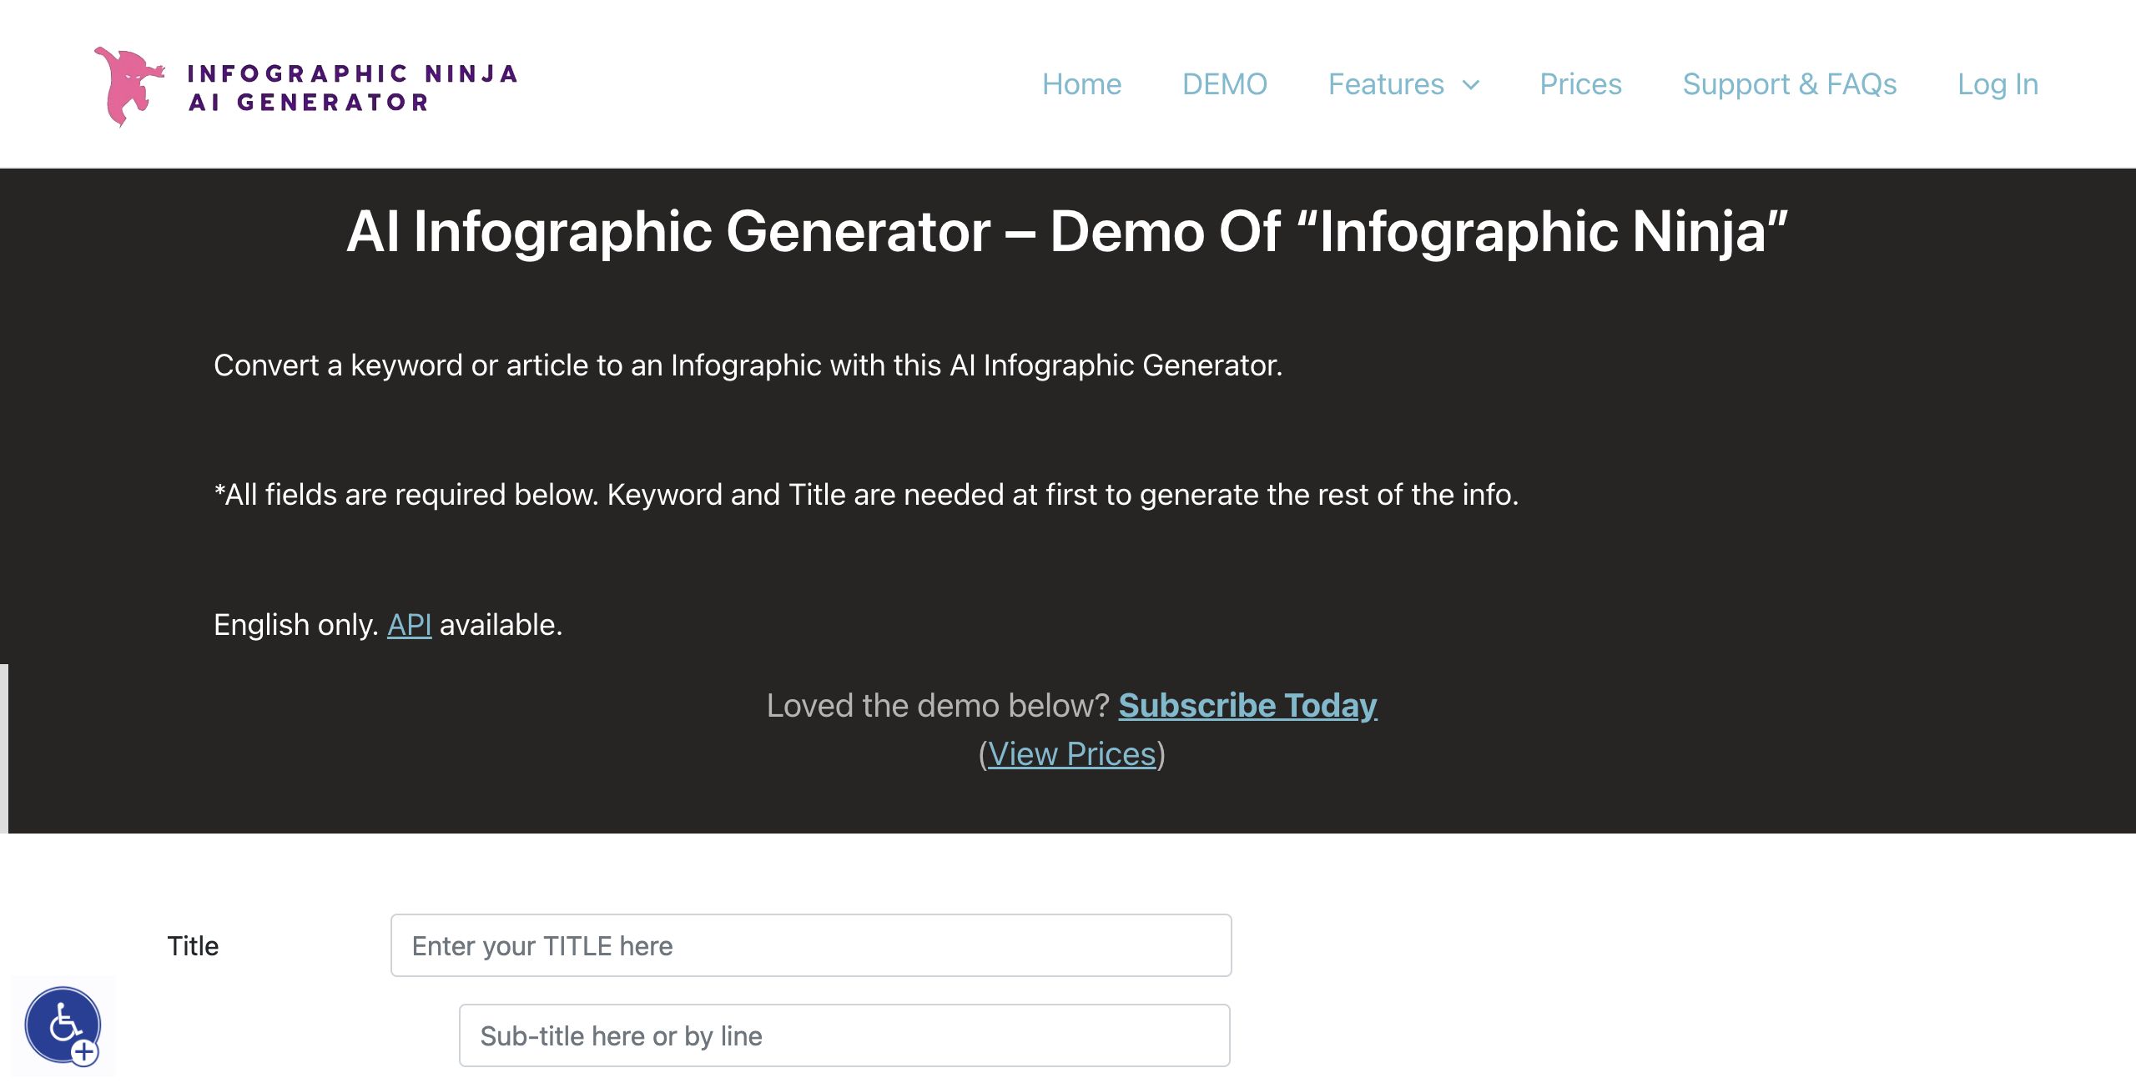Follow the API hyperlink
Screen dimensions: 2136x1088
[409, 625]
